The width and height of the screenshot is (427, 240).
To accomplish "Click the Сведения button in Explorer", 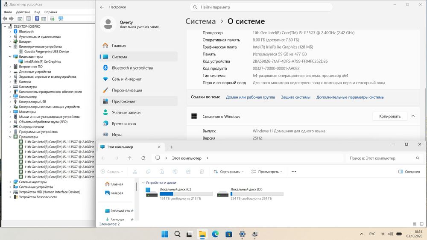I will point(409,172).
